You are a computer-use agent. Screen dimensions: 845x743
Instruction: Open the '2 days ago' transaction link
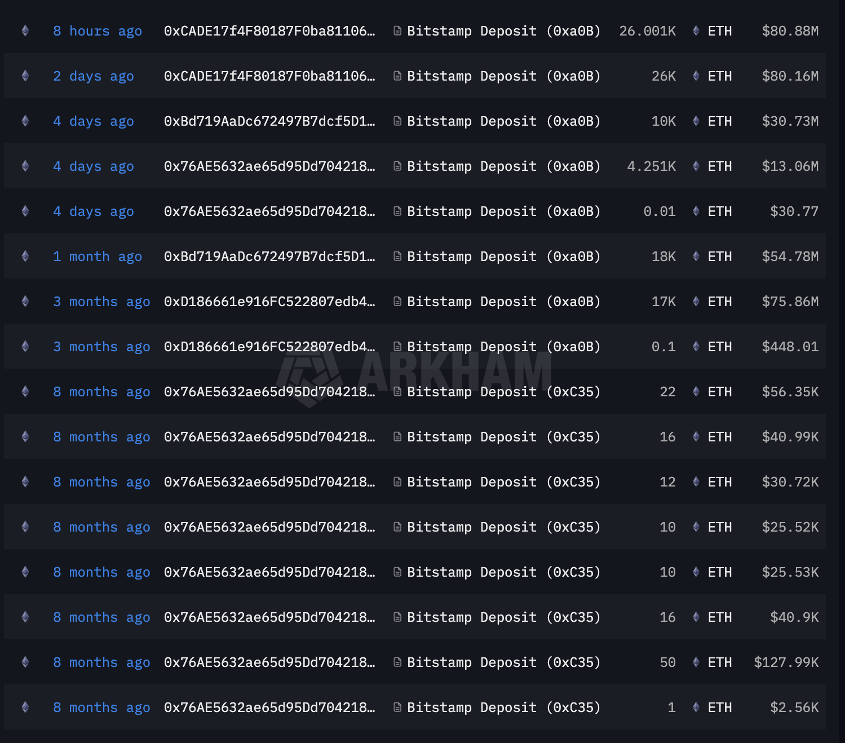point(94,76)
